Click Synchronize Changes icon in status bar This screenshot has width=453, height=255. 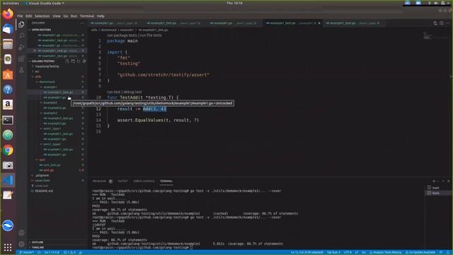tap(39, 252)
